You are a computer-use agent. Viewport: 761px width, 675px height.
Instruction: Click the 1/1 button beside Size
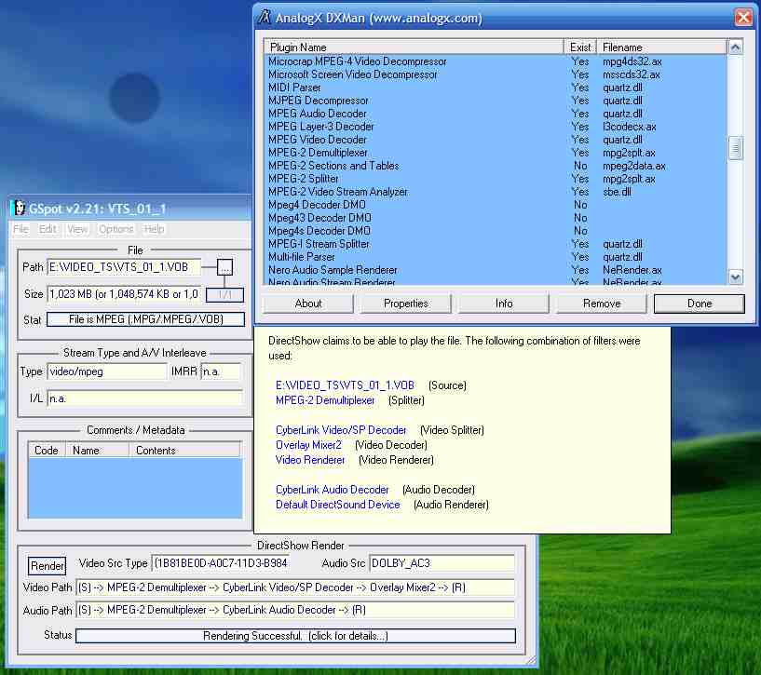(224, 294)
